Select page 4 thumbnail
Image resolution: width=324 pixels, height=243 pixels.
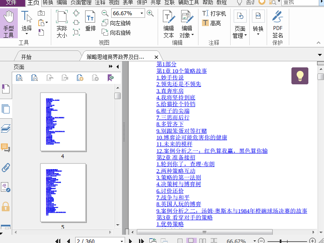point(63,122)
